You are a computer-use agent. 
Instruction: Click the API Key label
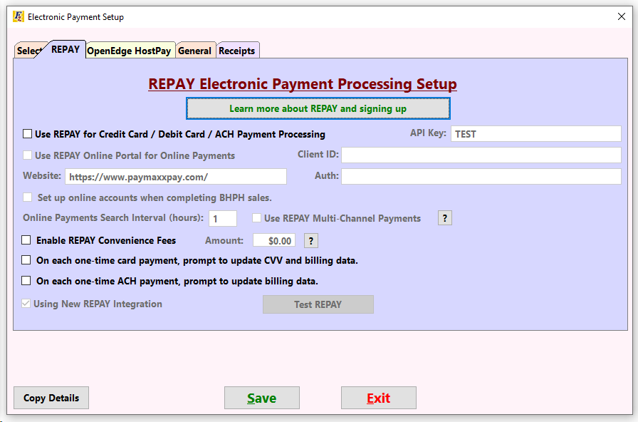click(428, 133)
